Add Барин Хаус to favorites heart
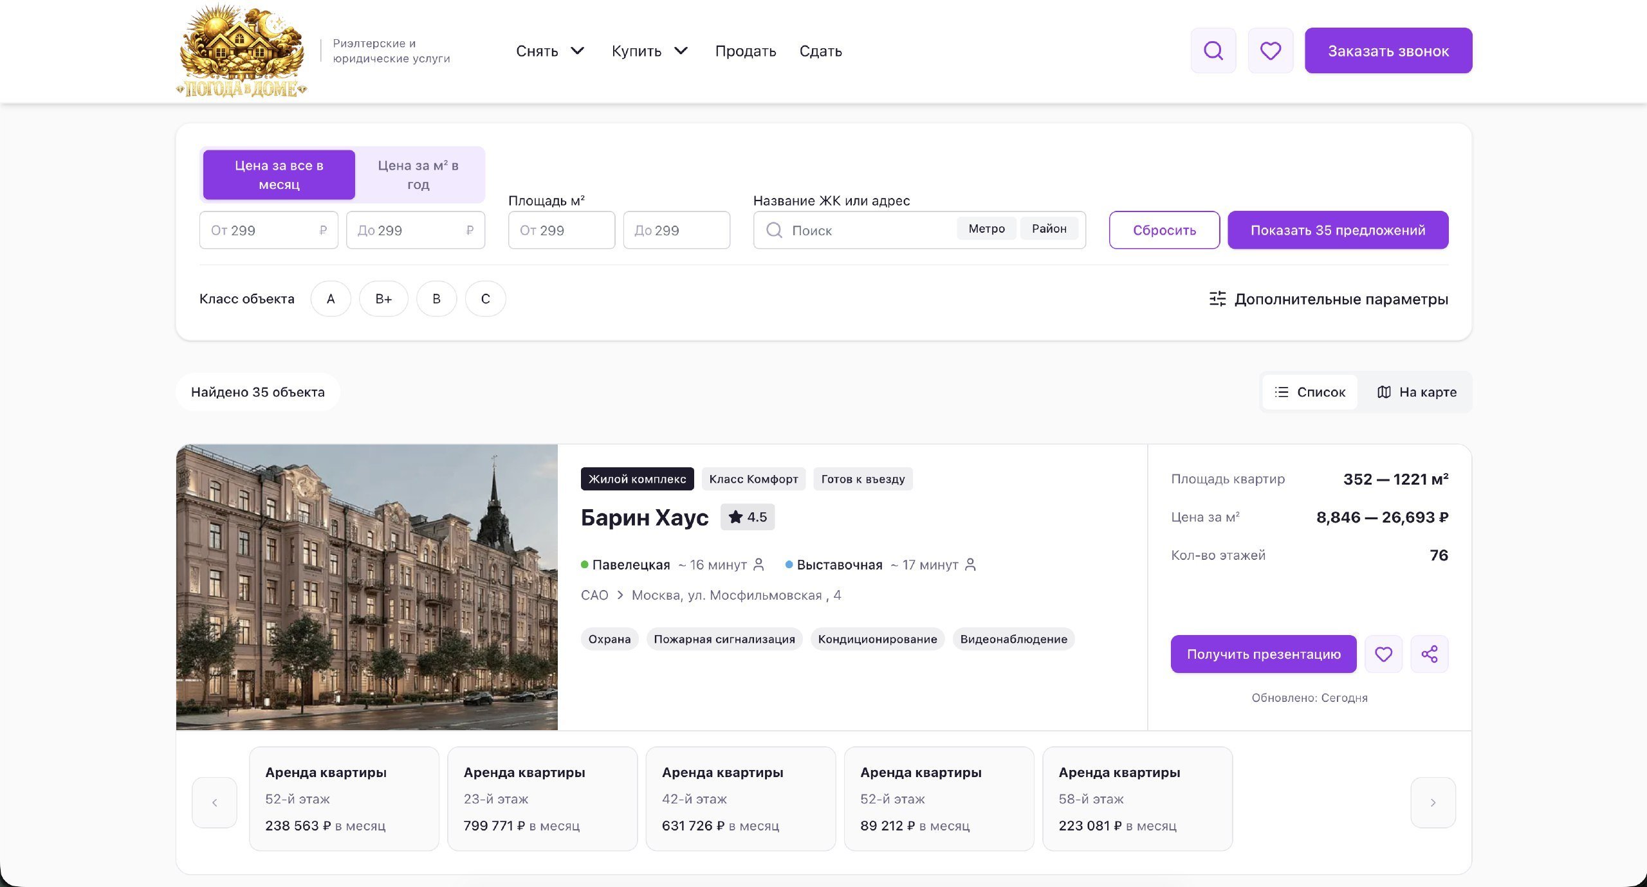1647x887 pixels. [x=1383, y=654]
